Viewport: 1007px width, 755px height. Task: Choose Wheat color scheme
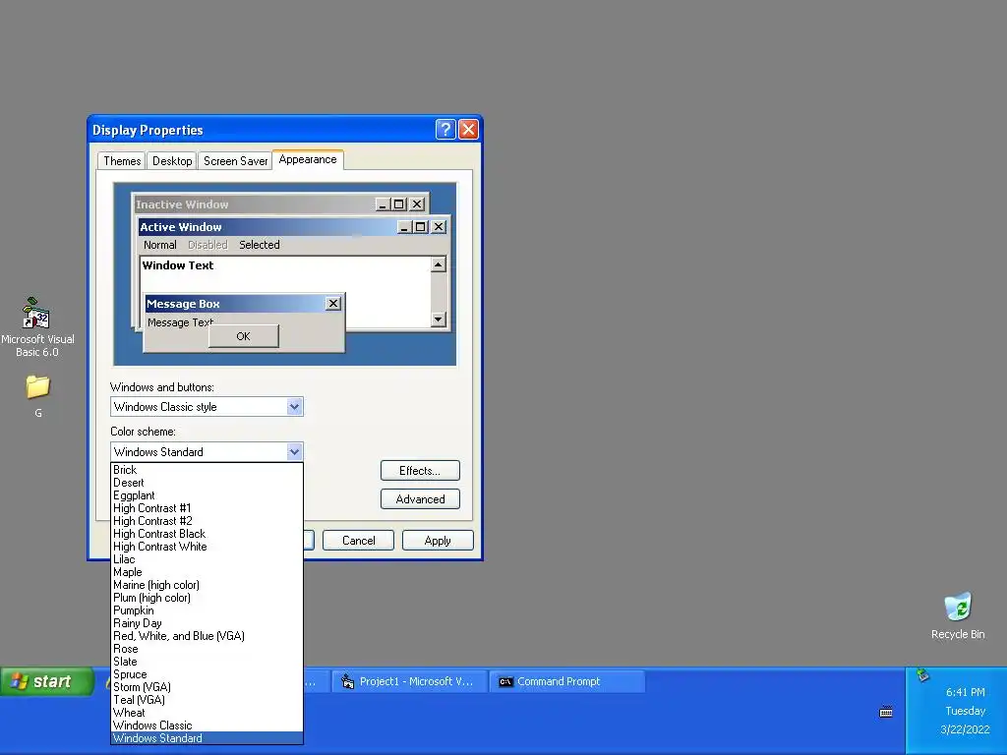point(207,713)
